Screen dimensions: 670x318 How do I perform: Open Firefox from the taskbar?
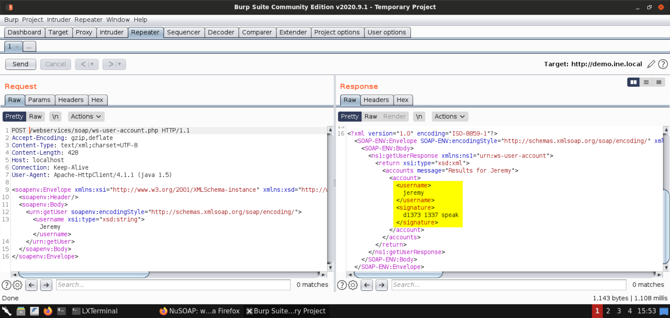[48, 311]
